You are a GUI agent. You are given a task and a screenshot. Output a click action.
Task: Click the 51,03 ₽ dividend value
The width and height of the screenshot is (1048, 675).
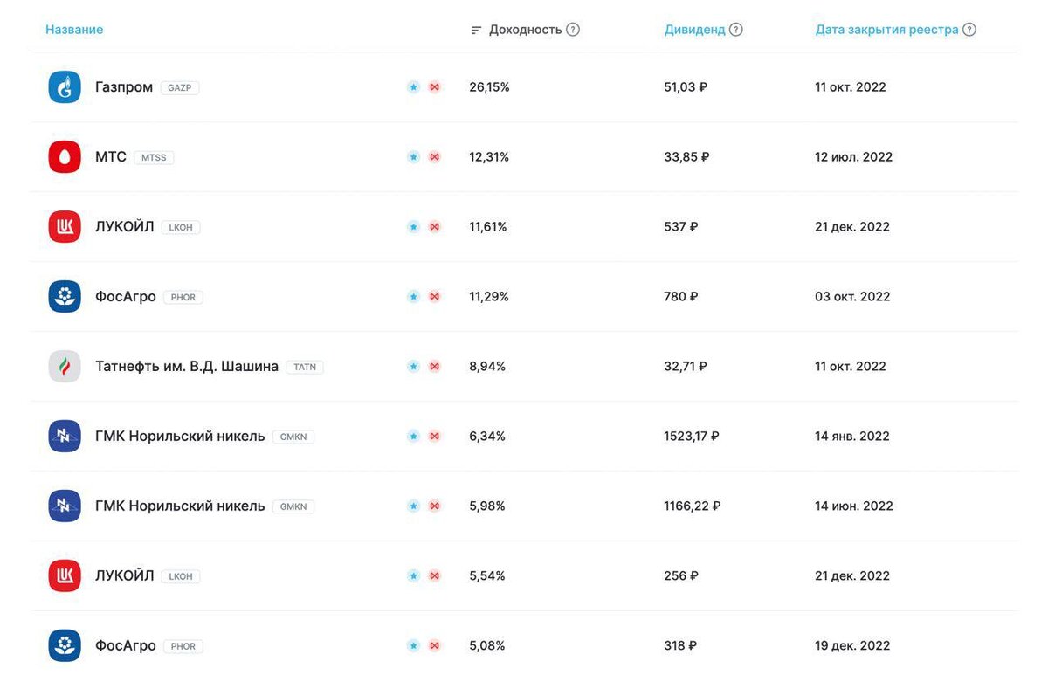point(686,87)
